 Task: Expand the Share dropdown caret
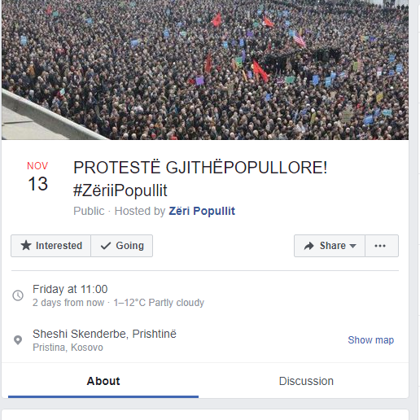tap(352, 246)
